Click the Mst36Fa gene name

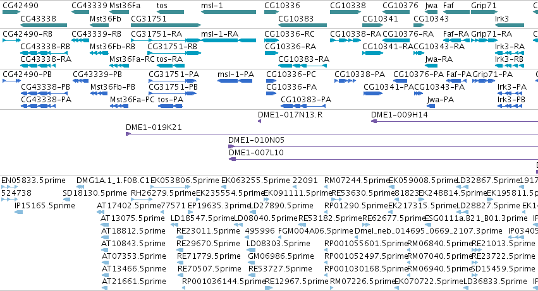[125, 6]
